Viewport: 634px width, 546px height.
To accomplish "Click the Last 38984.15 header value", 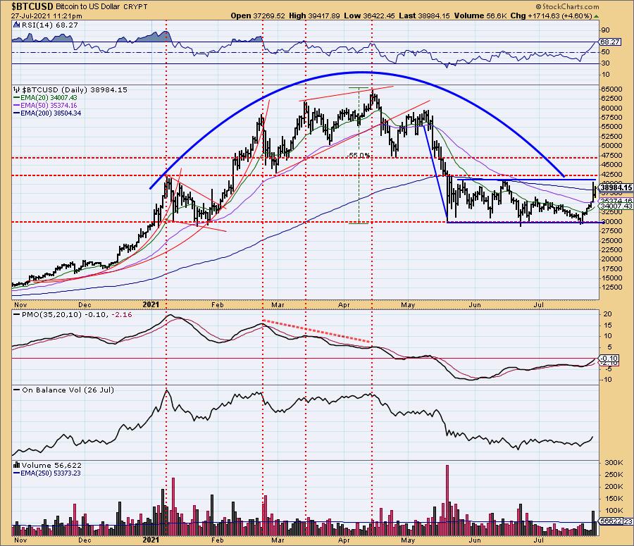I will [424, 15].
